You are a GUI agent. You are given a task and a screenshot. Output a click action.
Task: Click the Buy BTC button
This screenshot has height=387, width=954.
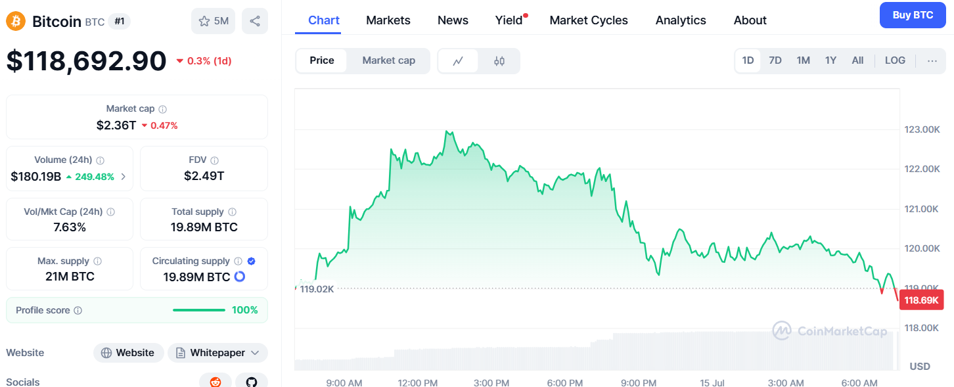[x=913, y=15]
